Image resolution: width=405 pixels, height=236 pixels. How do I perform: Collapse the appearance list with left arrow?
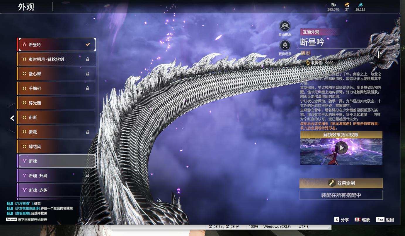(x=12, y=118)
